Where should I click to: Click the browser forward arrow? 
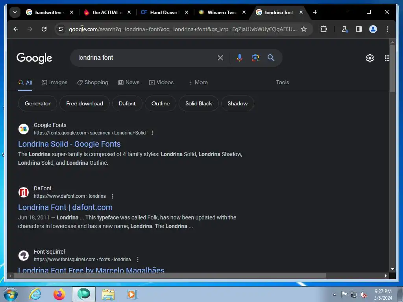[30, 29]
